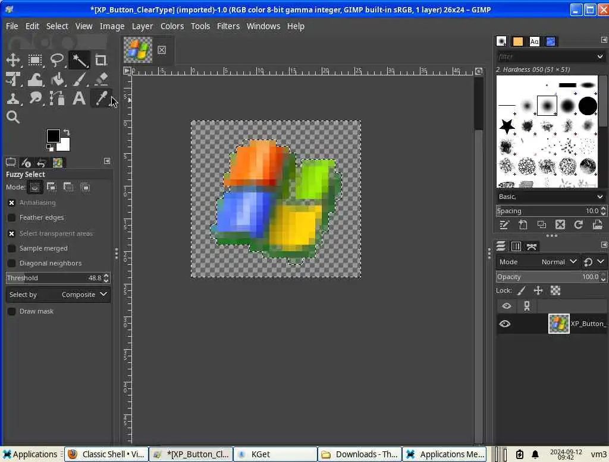Set mode to add to selection

(52, 188)
